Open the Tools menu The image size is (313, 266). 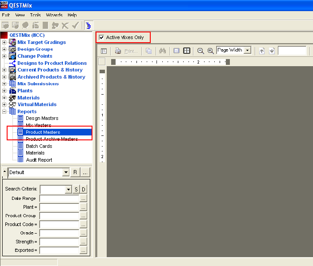35,15
